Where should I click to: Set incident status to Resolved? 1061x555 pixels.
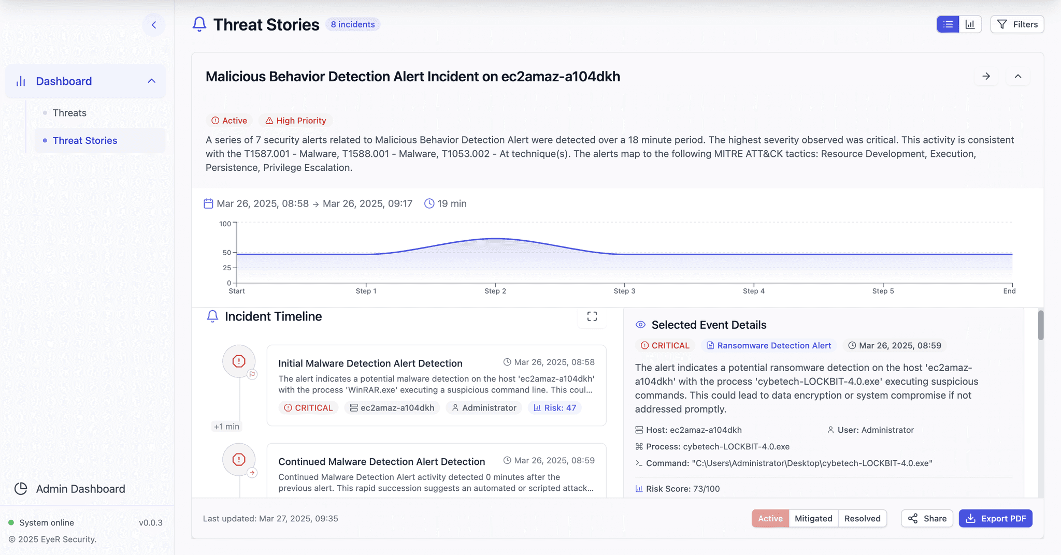tap(862, 518)
